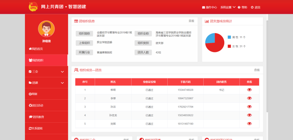This screenshot has height=140, width=293.
Task: View details eye icon for 柳喃
Action: pos(249,90)
